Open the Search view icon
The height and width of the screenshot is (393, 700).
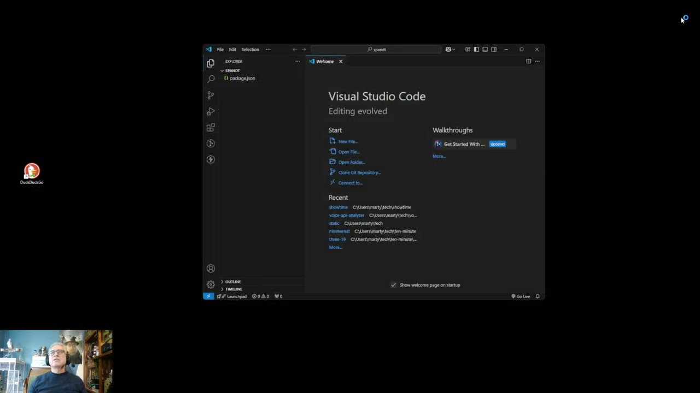click(x=211, y=79)
